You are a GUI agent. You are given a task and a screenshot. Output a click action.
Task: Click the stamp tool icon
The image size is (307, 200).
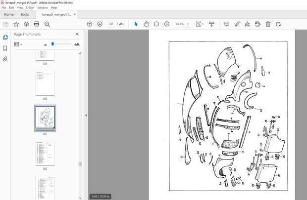[257, 24]
